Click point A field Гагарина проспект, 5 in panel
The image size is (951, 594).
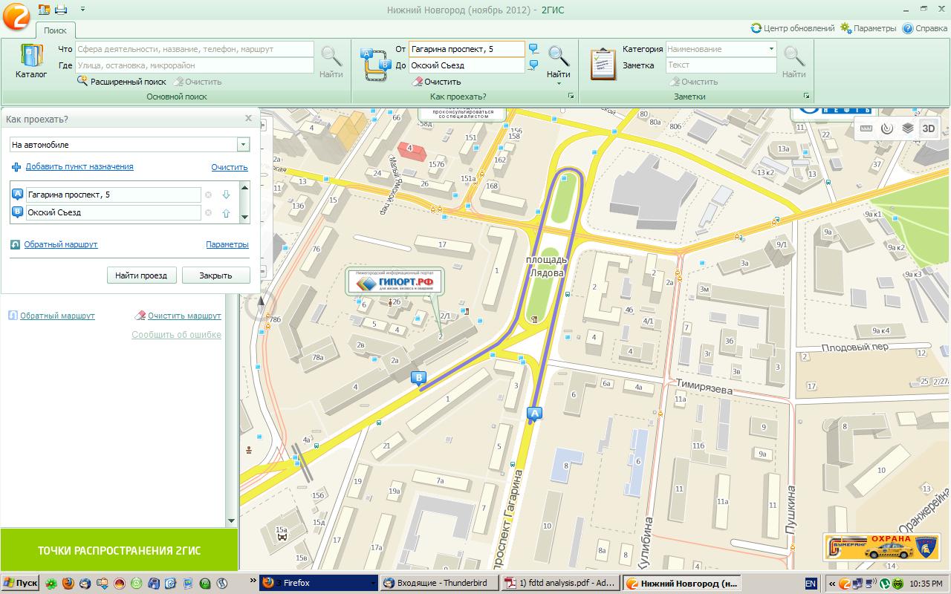tap(113, 195)
